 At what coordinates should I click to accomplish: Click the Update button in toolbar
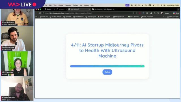168,13
